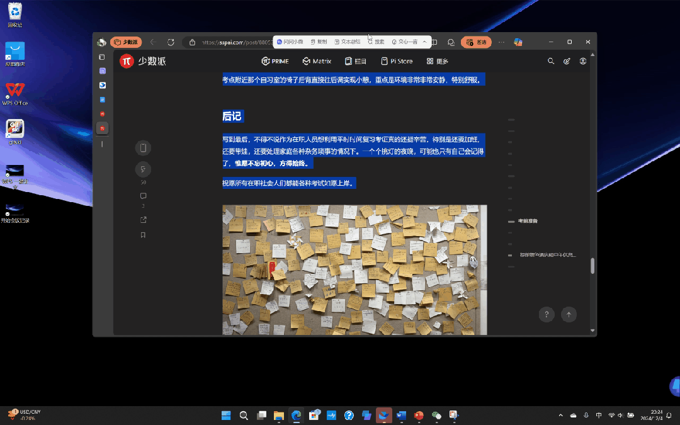Collapse the selection popup with its chevron

pos(424,42)
